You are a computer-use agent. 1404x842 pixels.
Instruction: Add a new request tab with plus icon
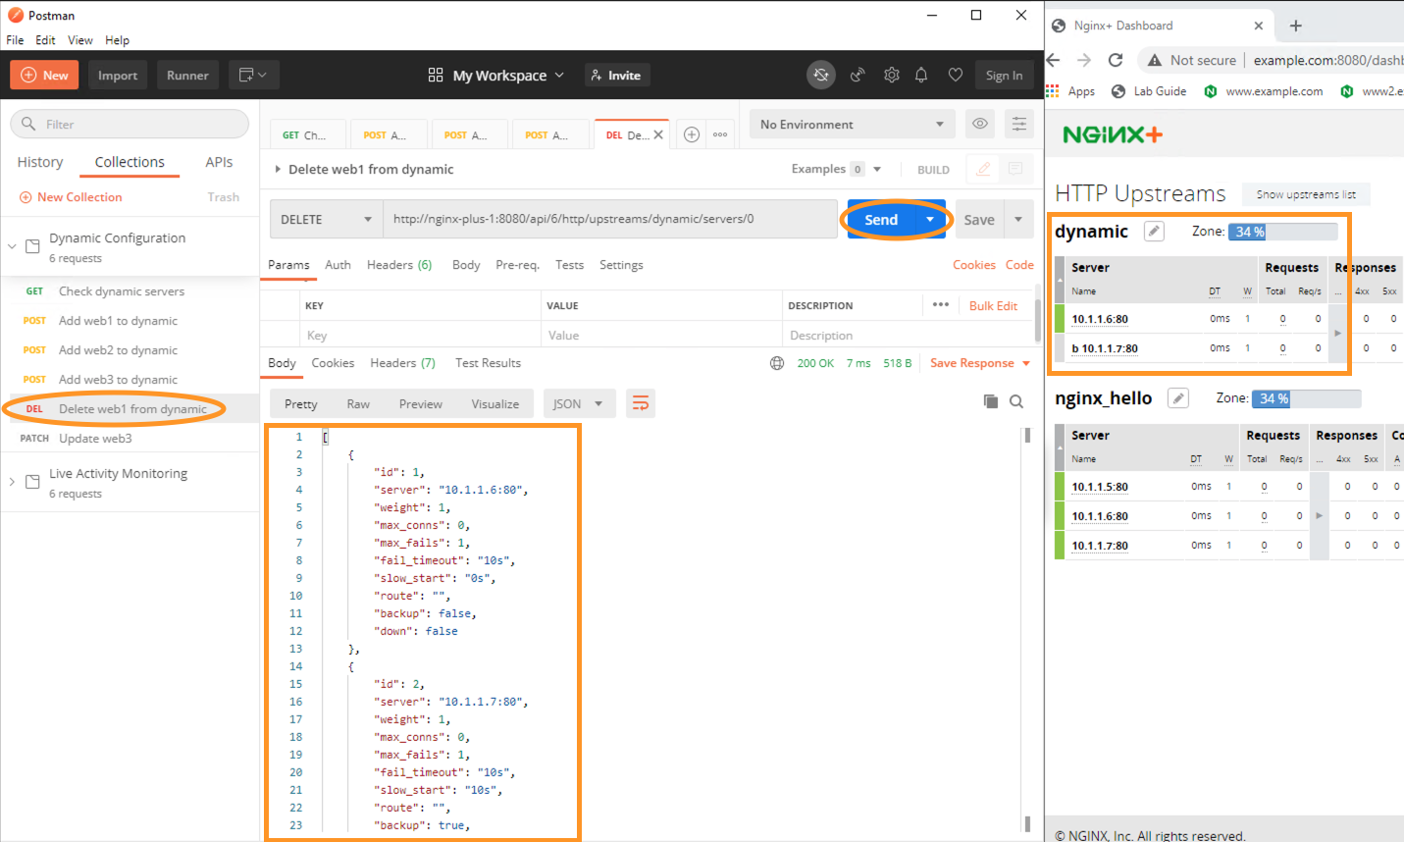692,134
